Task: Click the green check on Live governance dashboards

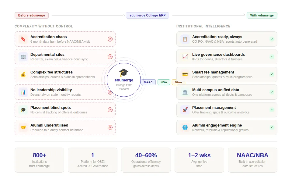Action: 272,57
